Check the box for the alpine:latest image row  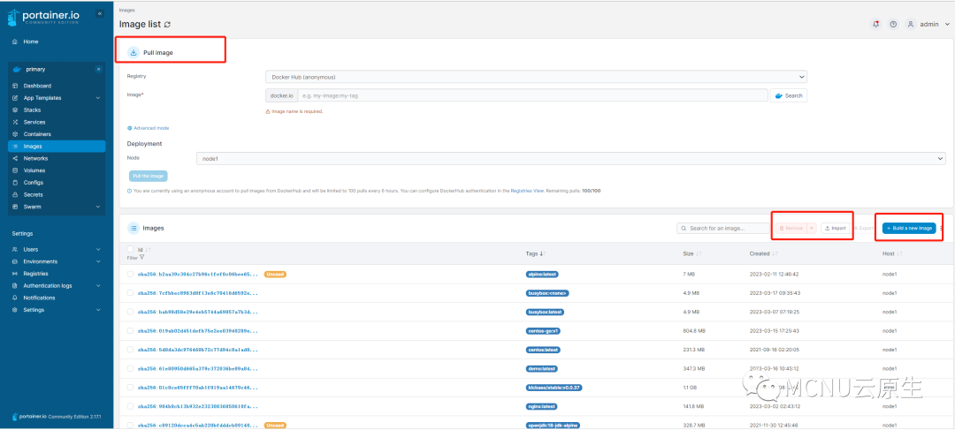click(x=130, y=275)
